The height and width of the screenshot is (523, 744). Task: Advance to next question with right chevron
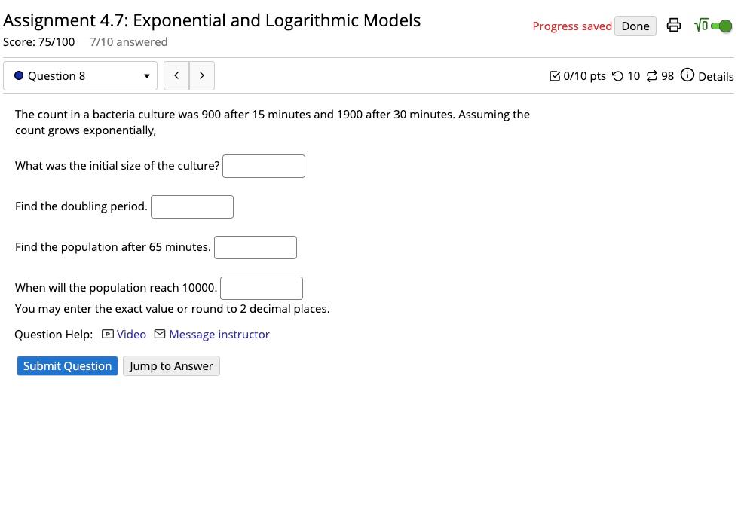click(201, 75)
